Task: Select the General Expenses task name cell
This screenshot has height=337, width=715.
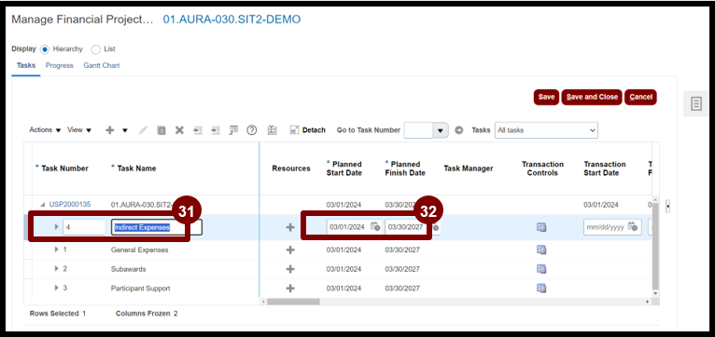Action: pyautogui.click(x=139, y=249)
